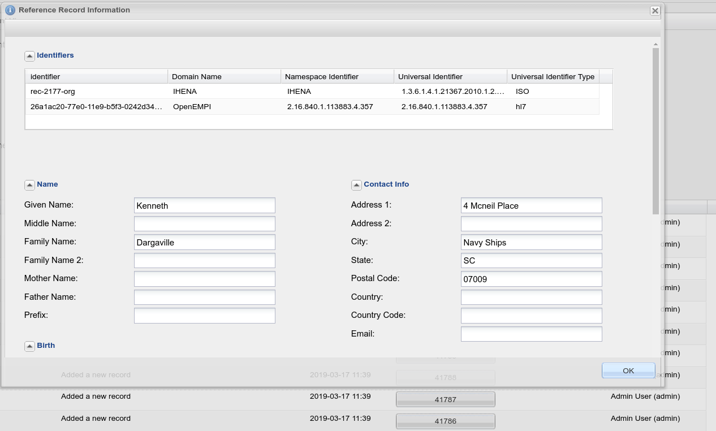This screenshot has height=431, width=716.
Task: Focus the Country Code field
Action: click(532, 316)
